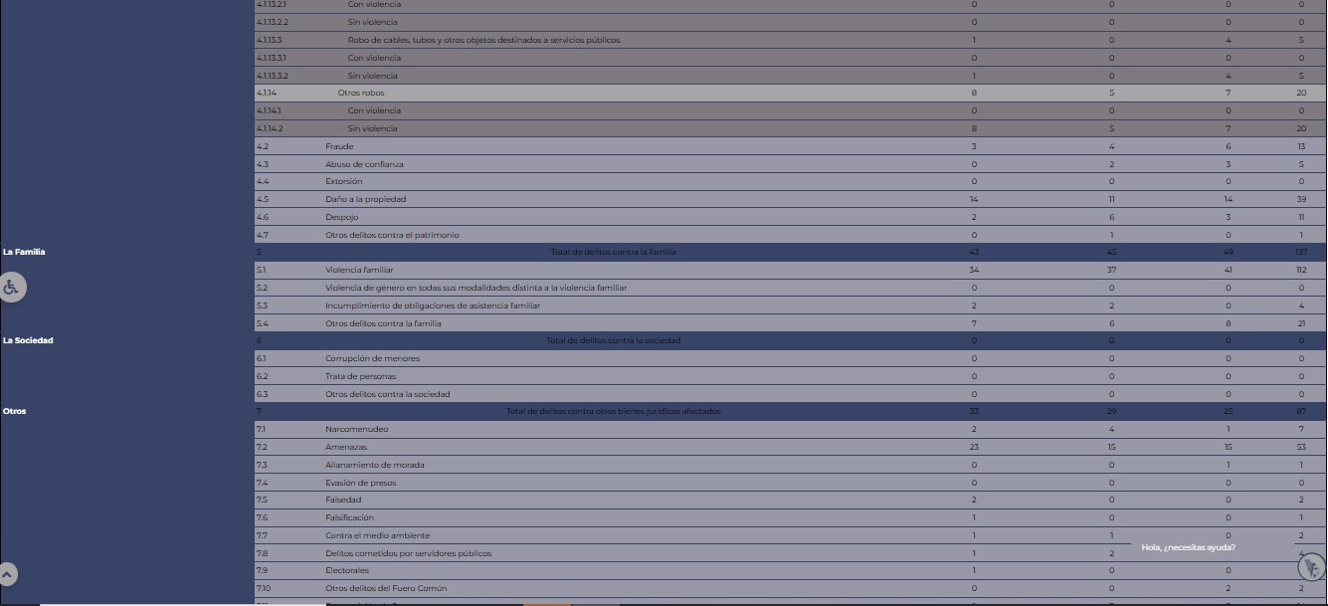Screen dimensions: 1328x606
Task: Click the 'Daño a la propiedad' row
Action: tap(365, 199)
